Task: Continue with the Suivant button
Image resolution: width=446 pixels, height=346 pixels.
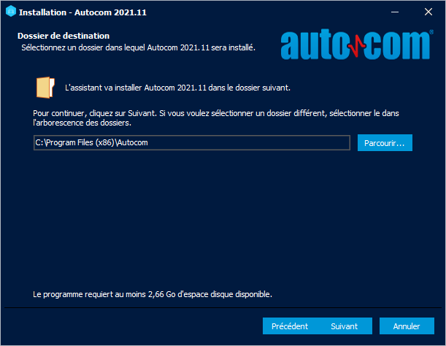Action: (345, 326)
